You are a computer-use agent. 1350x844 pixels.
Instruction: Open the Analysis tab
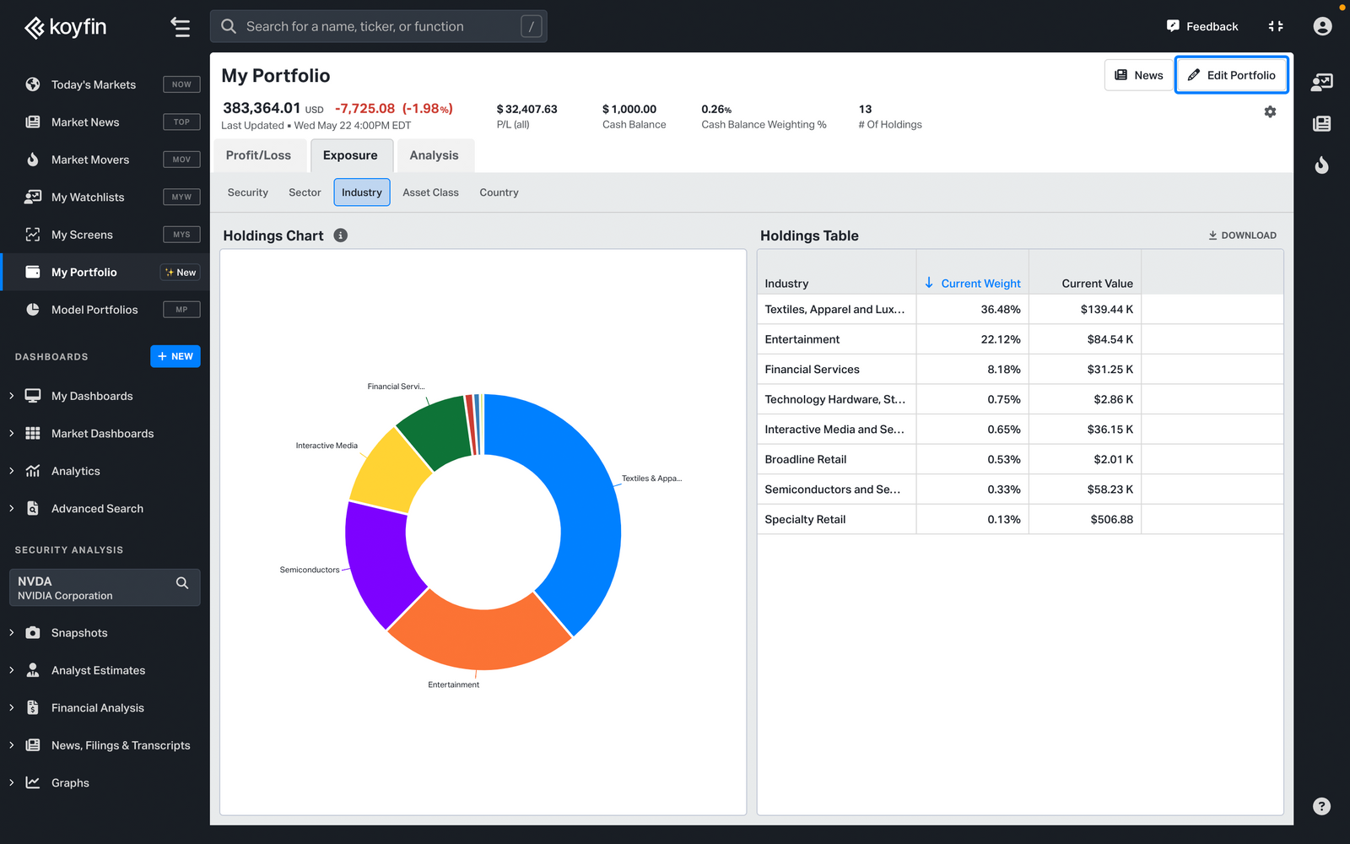coord(434,155)
